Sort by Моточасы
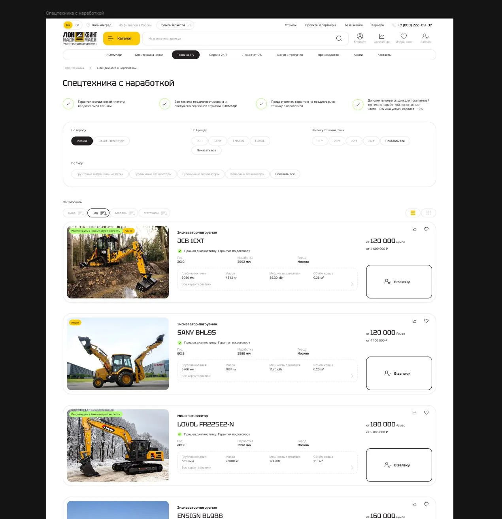502x519 pixels. [x=154, y=213]
